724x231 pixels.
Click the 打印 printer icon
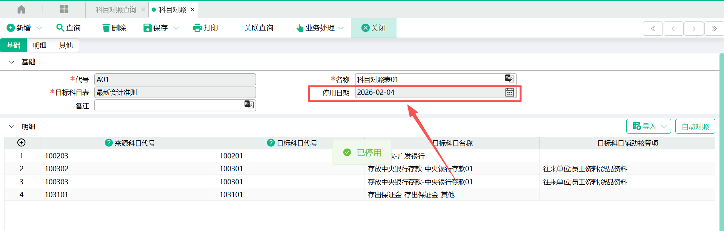pos(197,28)
